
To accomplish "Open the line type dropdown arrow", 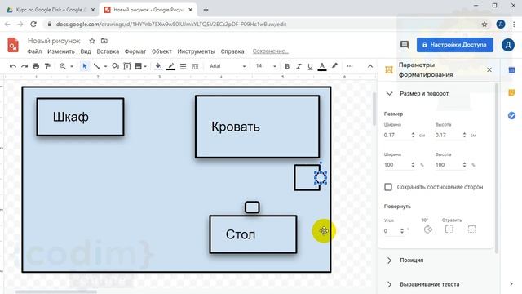I will pos(105,66).
